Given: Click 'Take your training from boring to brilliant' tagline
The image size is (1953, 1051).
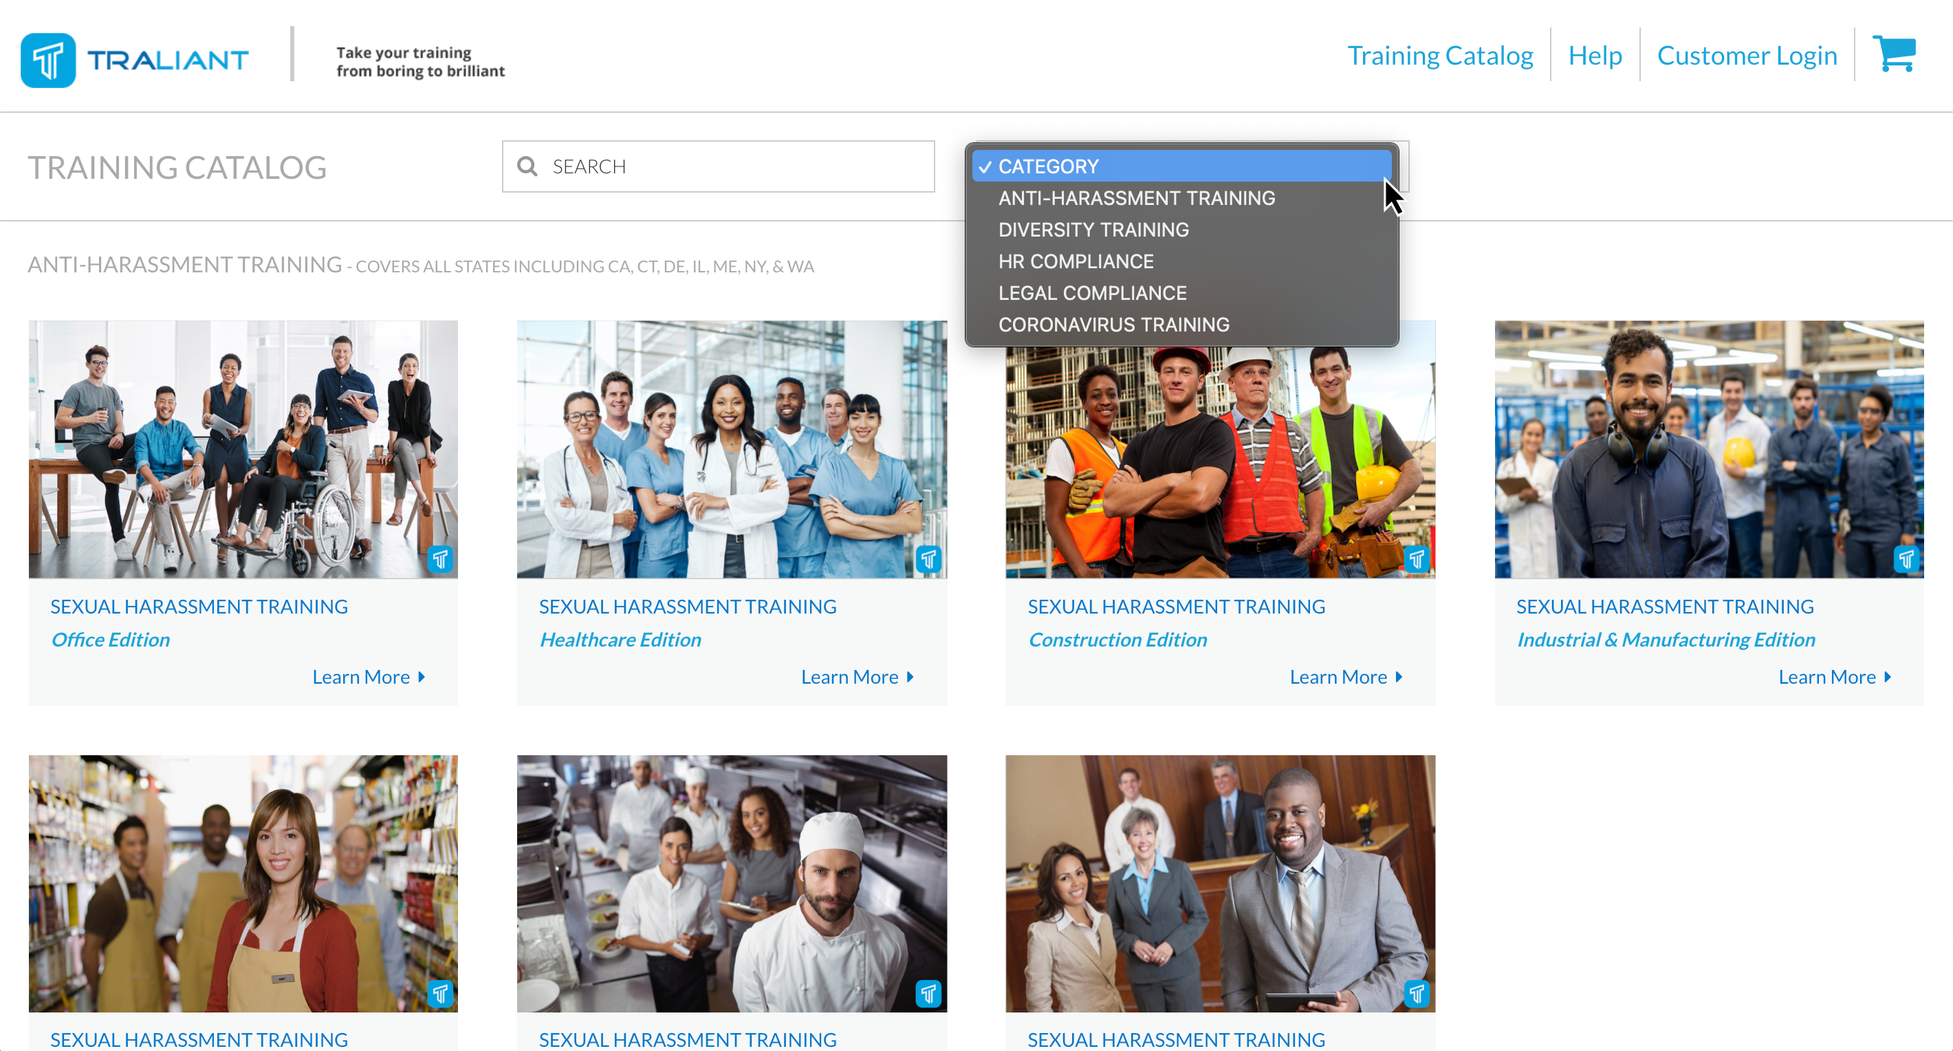Looking at the screenshot, I should (x=420, y=61).
